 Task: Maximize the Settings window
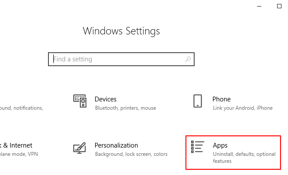tap(279, 7)
